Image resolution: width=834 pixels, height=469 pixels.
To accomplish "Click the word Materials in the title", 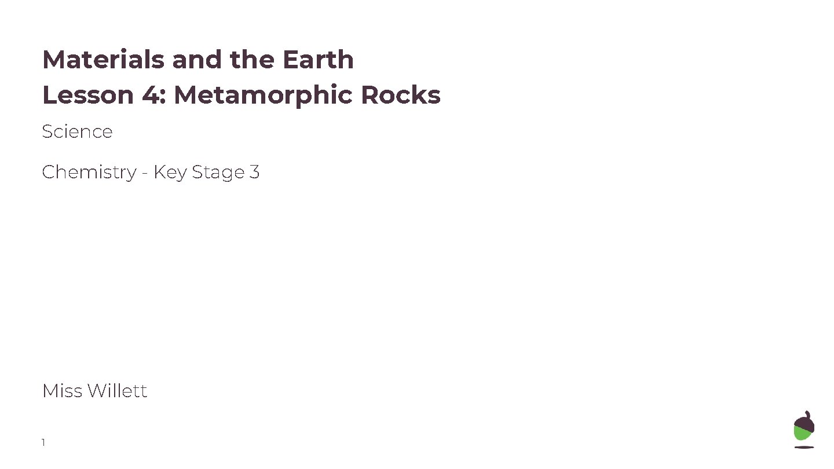I will [x=104, y=60].
